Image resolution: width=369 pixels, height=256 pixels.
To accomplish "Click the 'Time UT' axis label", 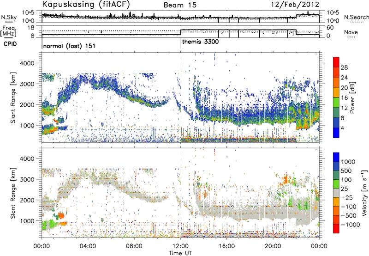I will click(180, 253).
